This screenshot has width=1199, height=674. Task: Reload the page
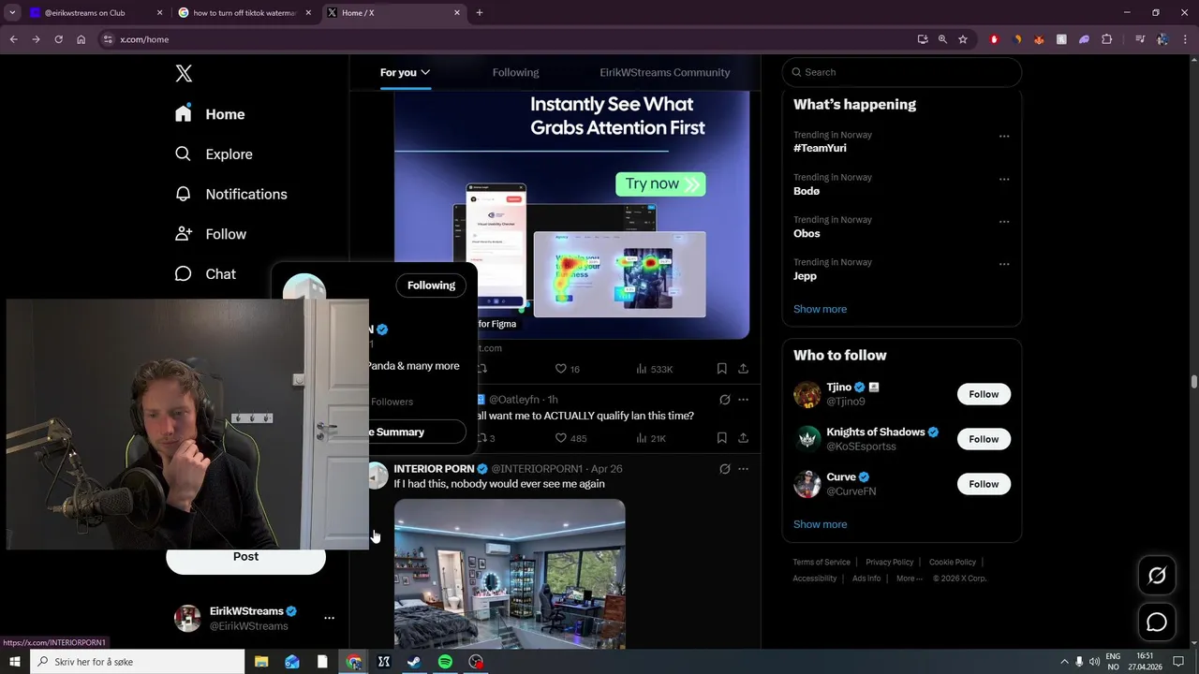coord(58,39)
